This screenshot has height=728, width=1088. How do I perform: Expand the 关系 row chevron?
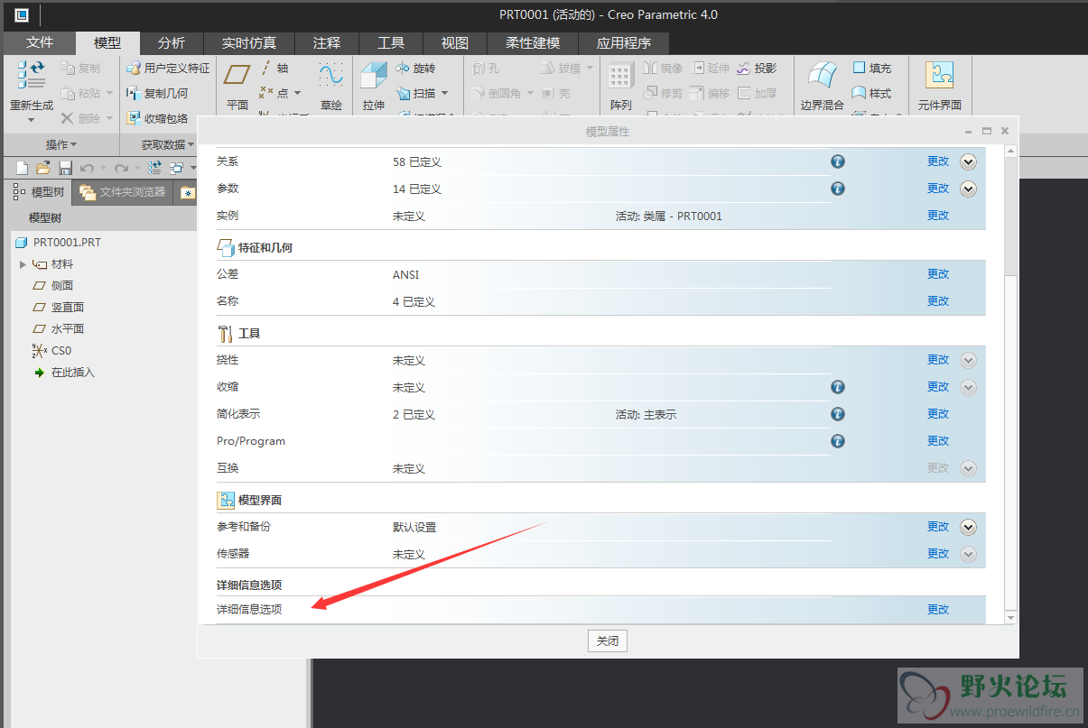pos(968,162)
